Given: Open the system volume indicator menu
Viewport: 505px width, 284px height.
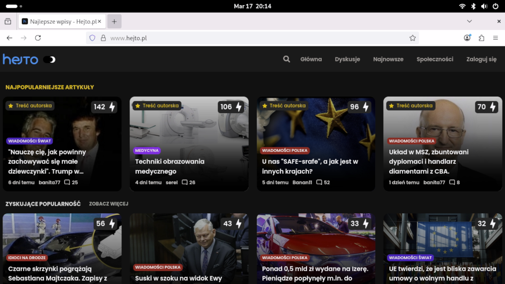Looking at the screenshot, I should click(x=484, y=6).
